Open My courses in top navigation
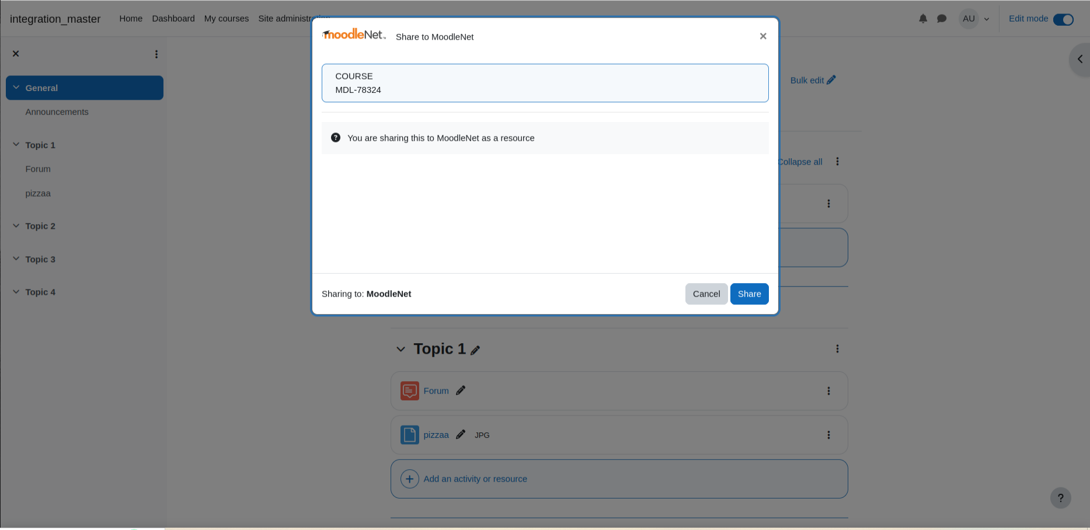Viewport: 1090px width, 530px height. (227, 19)
